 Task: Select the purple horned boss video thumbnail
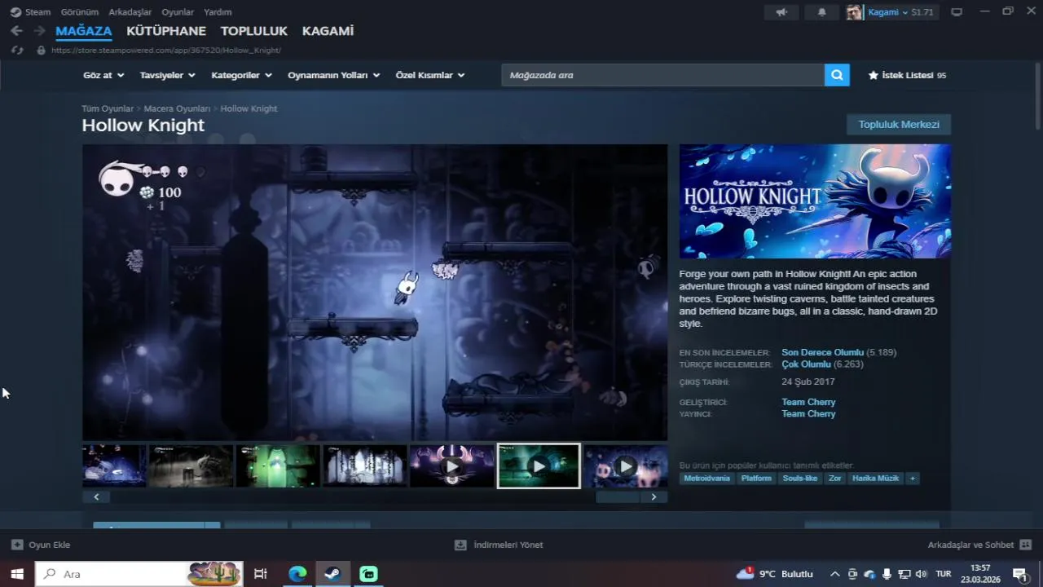(x=451, y=466)
